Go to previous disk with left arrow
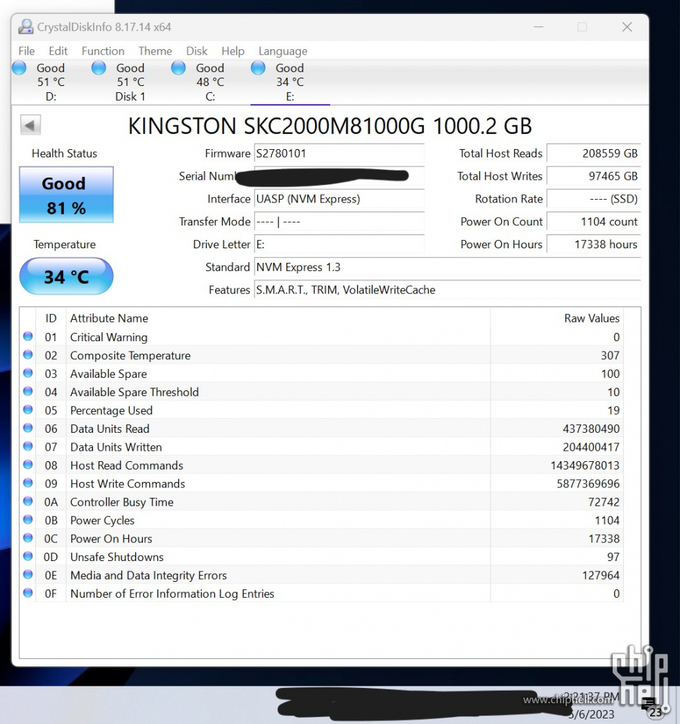The image size is (680, 724). coord(31,125)
